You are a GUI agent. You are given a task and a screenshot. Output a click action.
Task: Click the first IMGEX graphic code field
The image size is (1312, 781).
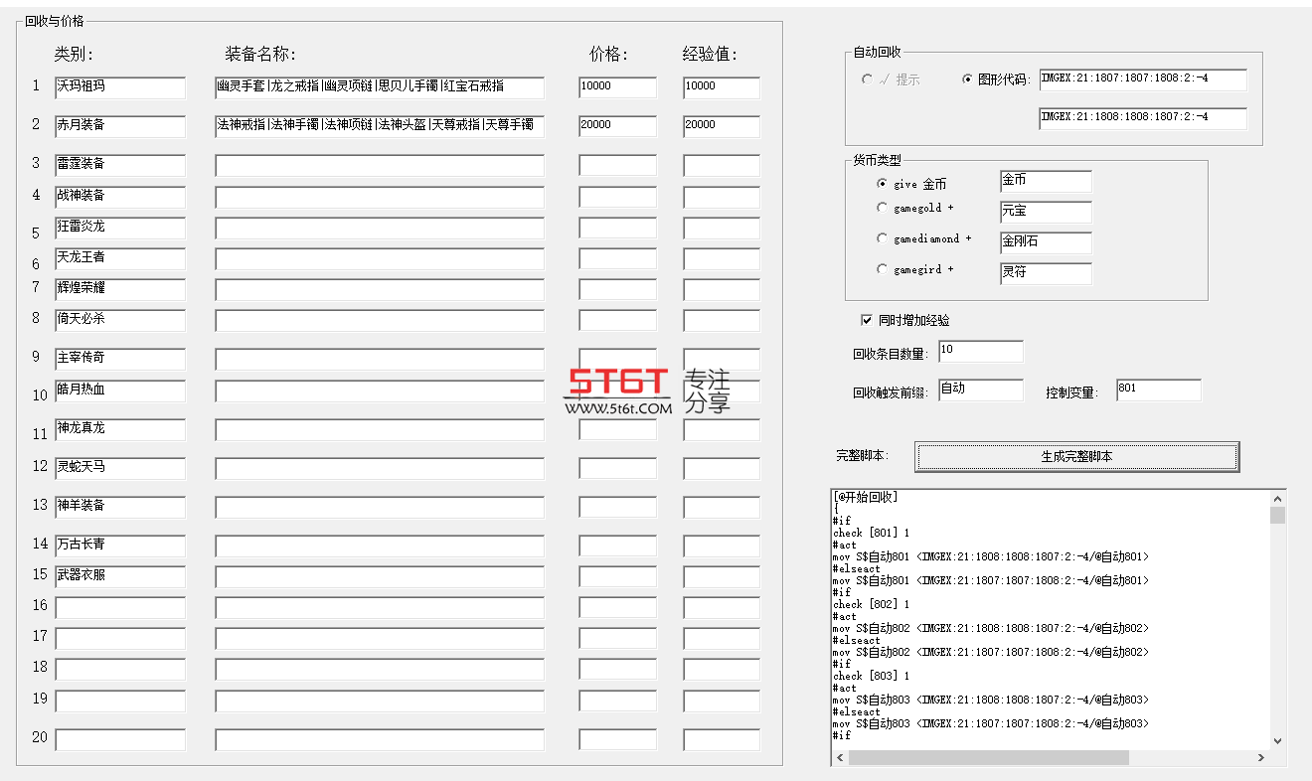(1143, 79)
